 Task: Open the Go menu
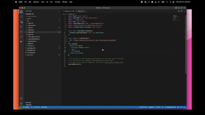coord(47,2)
